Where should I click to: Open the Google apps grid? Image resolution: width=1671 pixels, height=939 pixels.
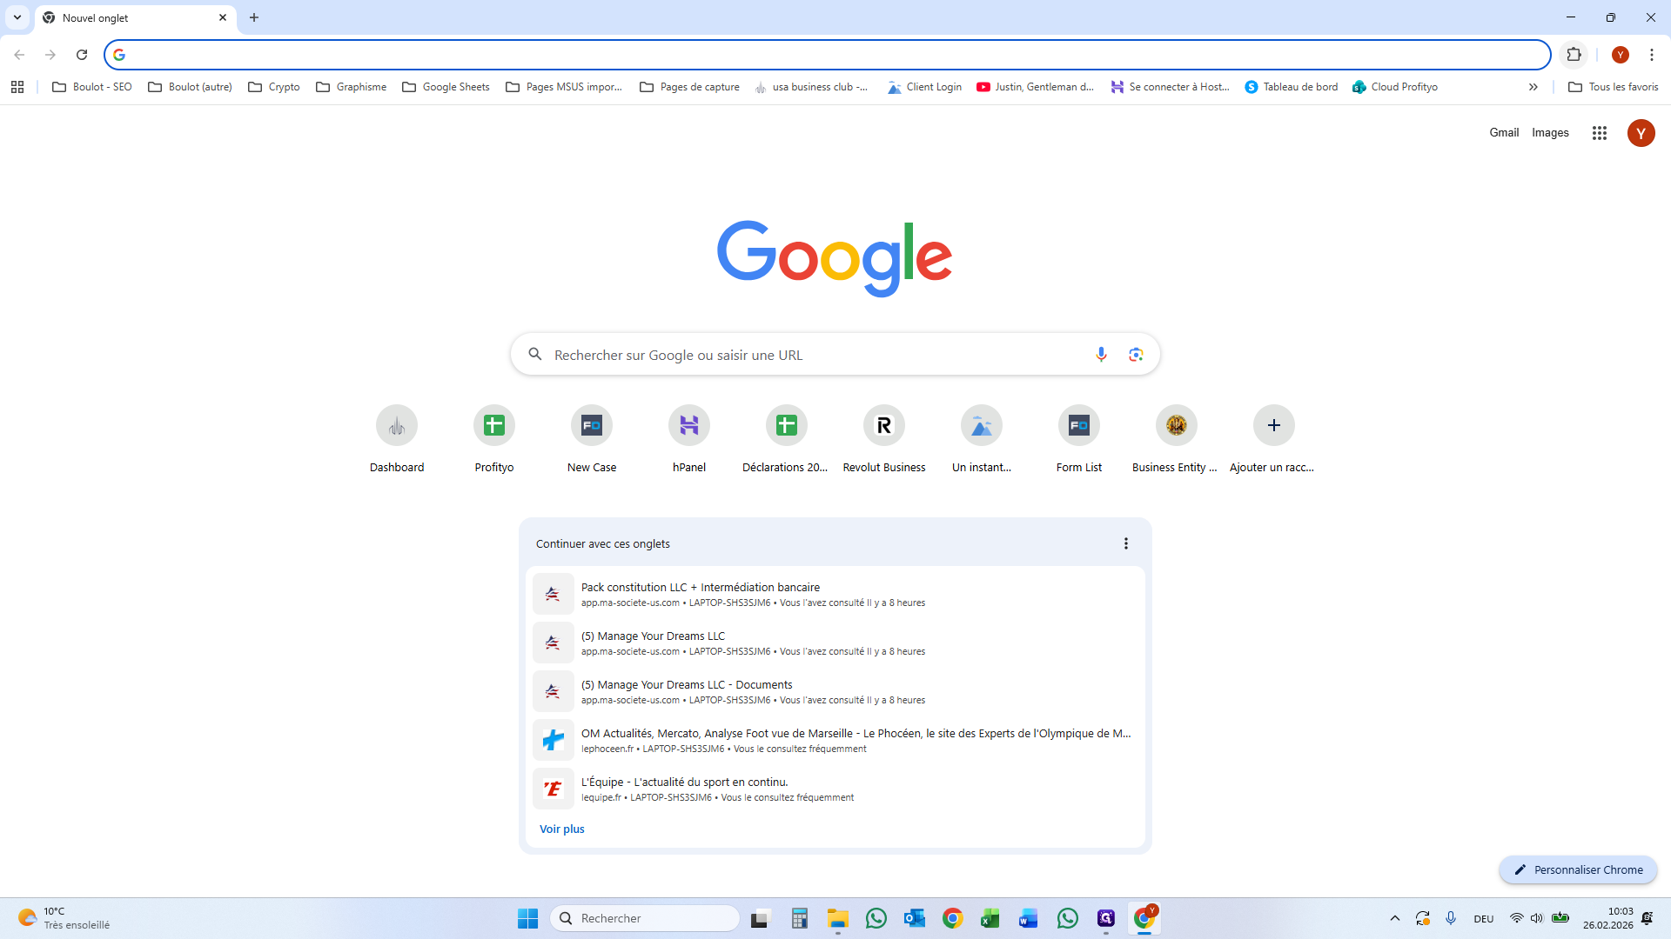coord(1599,133)
